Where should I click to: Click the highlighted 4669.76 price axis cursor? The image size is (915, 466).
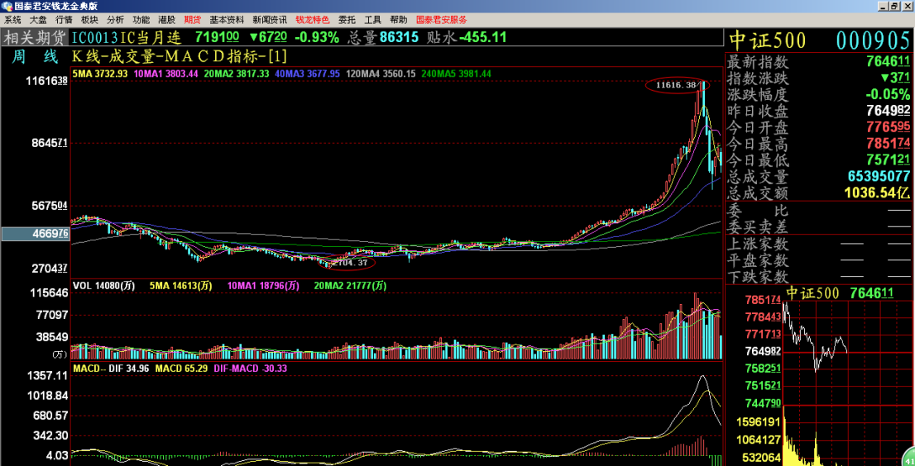[35, 234]
